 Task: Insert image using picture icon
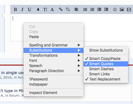[x=122, y=9]
